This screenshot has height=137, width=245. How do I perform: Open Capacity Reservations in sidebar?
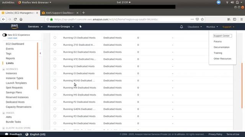pyautogui.click(x=19, y=107)
